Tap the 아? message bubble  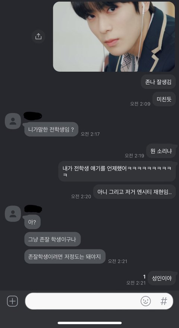pyautogui.click(x=32, y=222)
